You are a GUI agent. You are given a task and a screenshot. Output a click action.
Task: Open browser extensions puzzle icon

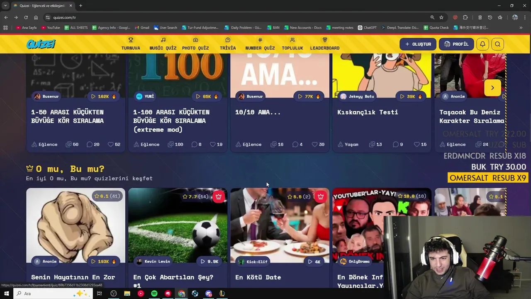pyautogui.click(x=465, y=17)
